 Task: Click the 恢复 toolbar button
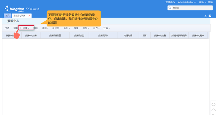76,28
